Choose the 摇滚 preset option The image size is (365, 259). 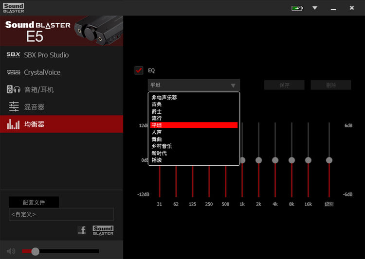coord(157,160)
